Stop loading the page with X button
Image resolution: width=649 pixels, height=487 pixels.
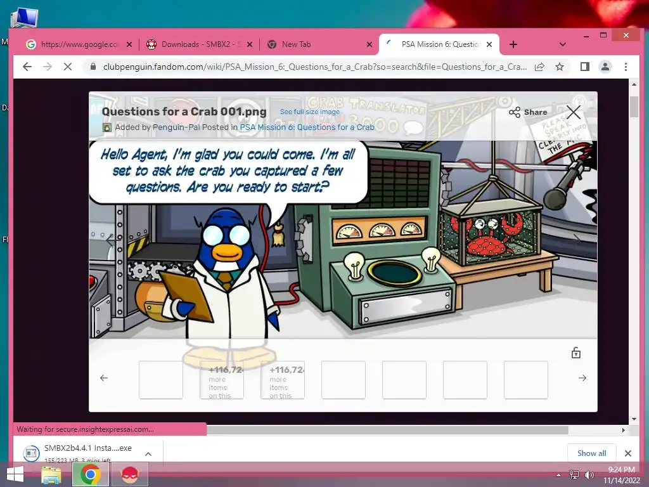[x=68, y=67]
